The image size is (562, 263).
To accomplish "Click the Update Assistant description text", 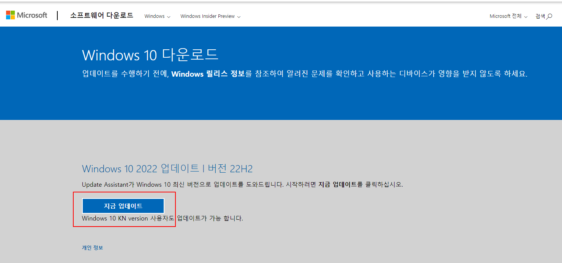I will [242, 184].
